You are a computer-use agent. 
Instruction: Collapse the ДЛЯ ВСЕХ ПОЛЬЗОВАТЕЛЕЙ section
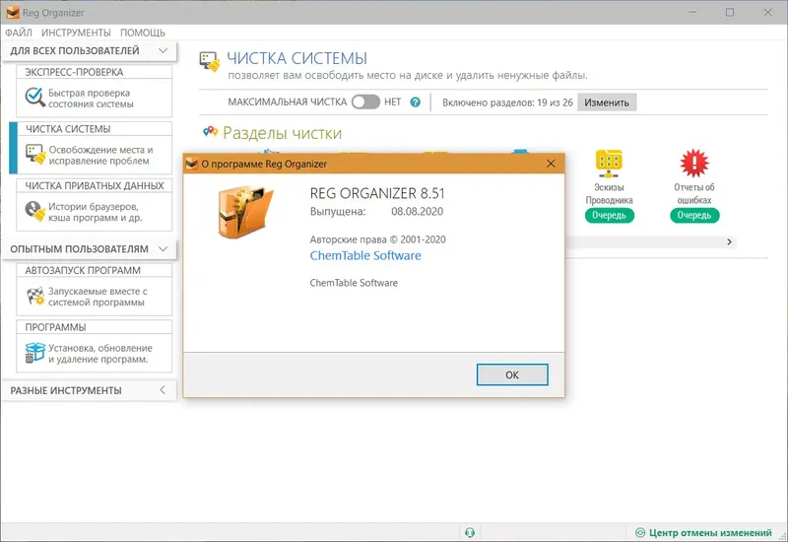tap(163, 51)
